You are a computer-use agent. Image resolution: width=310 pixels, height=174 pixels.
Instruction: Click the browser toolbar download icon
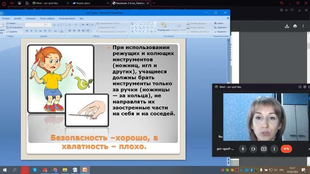299,10
